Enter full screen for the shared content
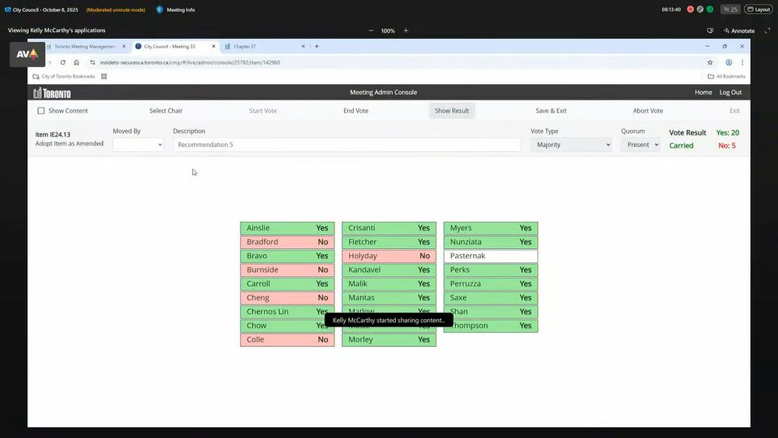 (x=767, y=31)
